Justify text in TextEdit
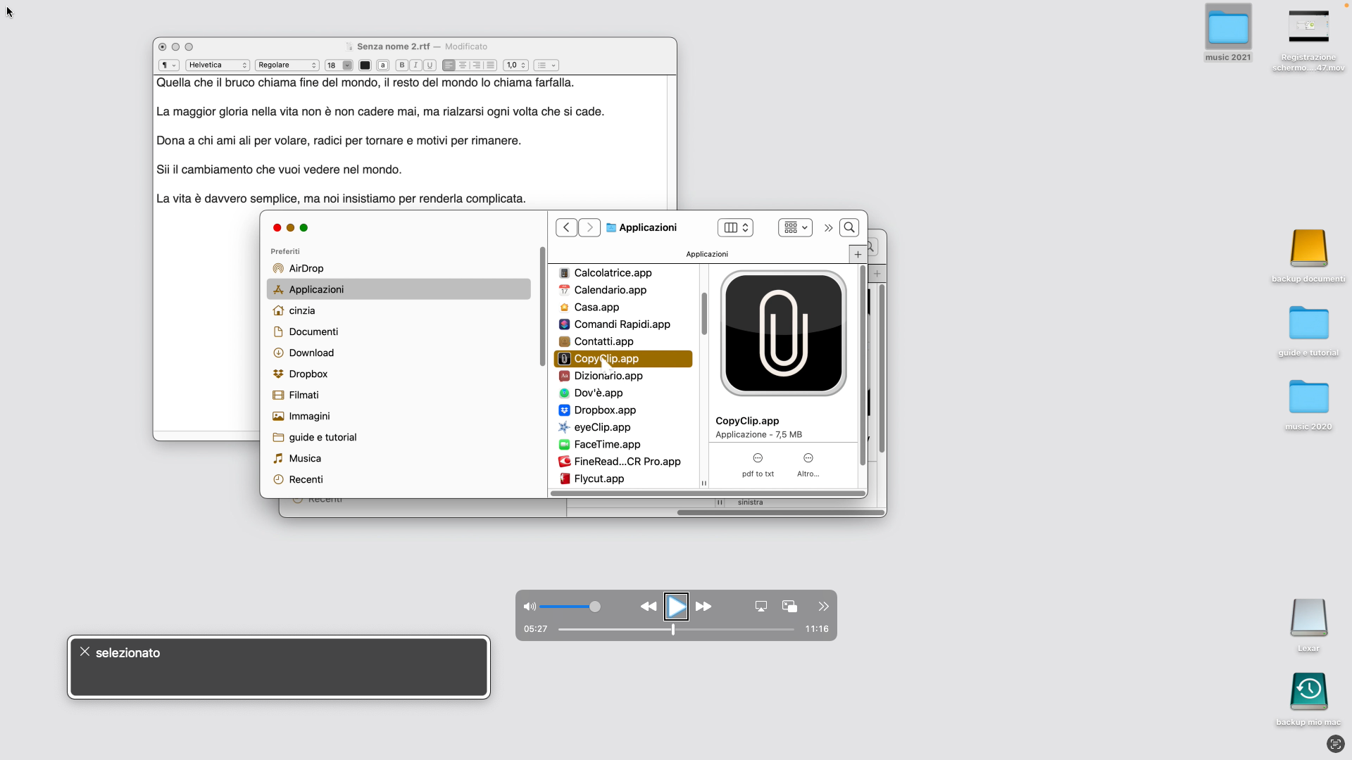1352x760 pixels. coord(491,65)
